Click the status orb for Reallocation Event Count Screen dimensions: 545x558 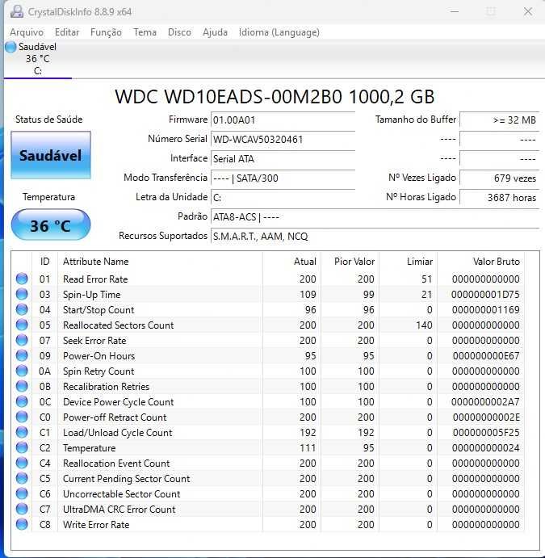click(x=22, y=463)
